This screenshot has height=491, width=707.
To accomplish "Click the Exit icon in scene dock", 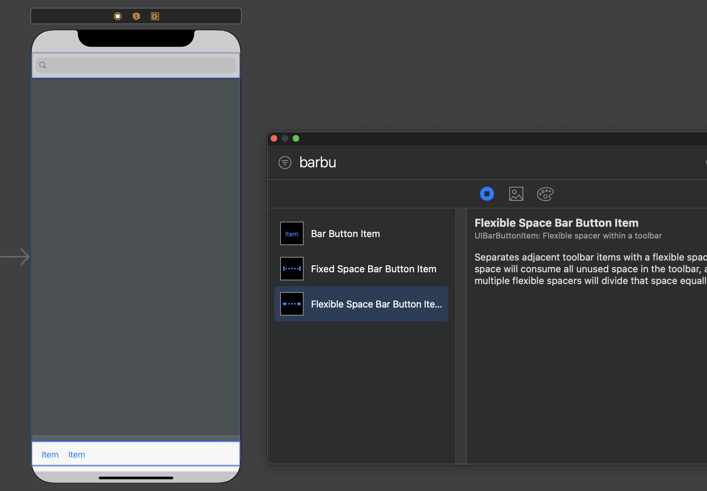I will point(155,16).
